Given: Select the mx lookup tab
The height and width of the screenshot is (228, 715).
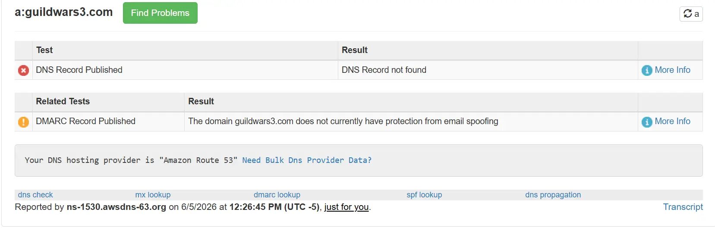Looking at the screenshot, I should point(153,195).
